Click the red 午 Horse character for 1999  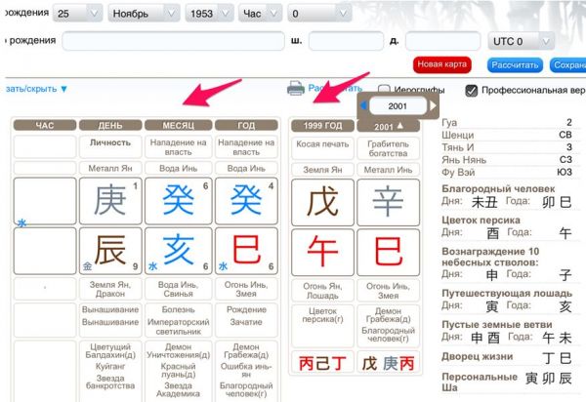click(322, 250)
